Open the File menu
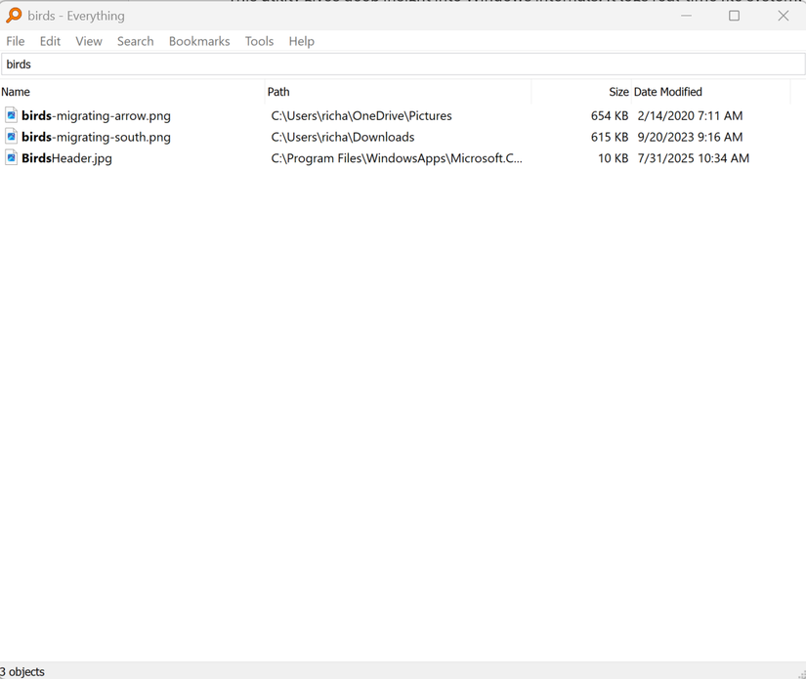Viewport: 806px width, 679px height. [x=15, y=41]
